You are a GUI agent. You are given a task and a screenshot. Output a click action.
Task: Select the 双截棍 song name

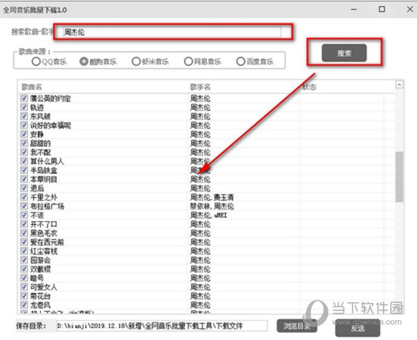click(x=40, y=269)
